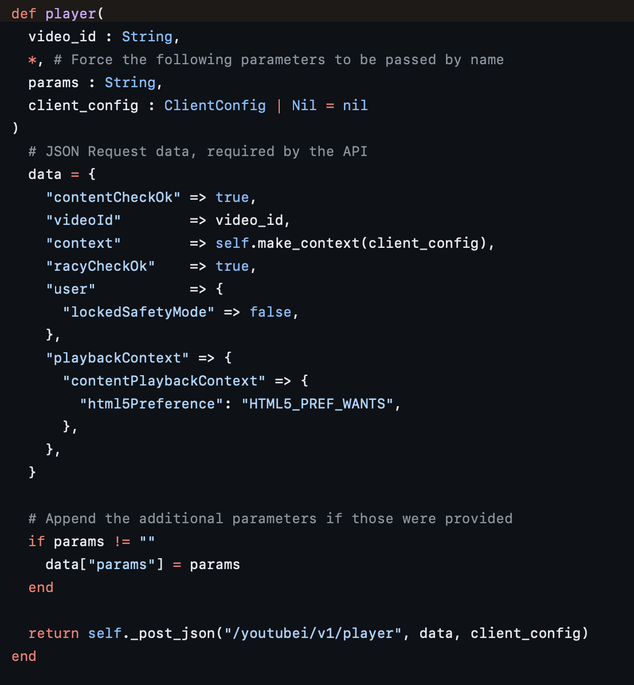This screenshot has height=685, width=634.
Task: Click the "if" keyword before params
Action: [37, 542]
